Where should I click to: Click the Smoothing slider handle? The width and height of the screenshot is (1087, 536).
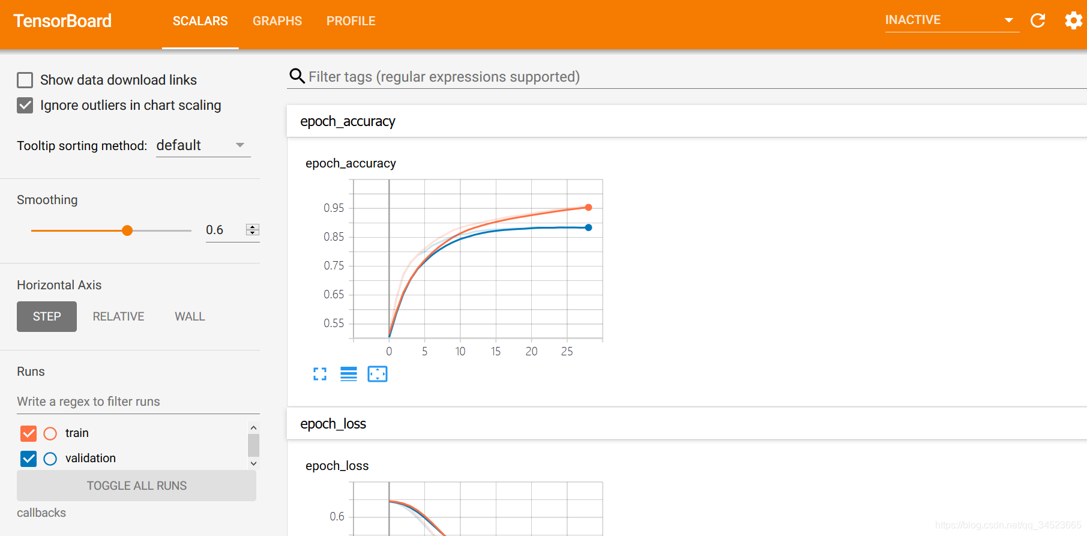tap(127, 230)
